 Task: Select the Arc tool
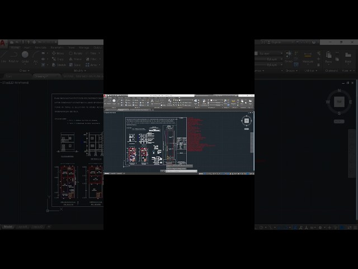35,57
